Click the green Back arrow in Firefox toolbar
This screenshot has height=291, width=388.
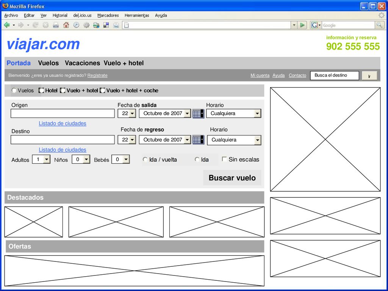(x=7, y=25)
